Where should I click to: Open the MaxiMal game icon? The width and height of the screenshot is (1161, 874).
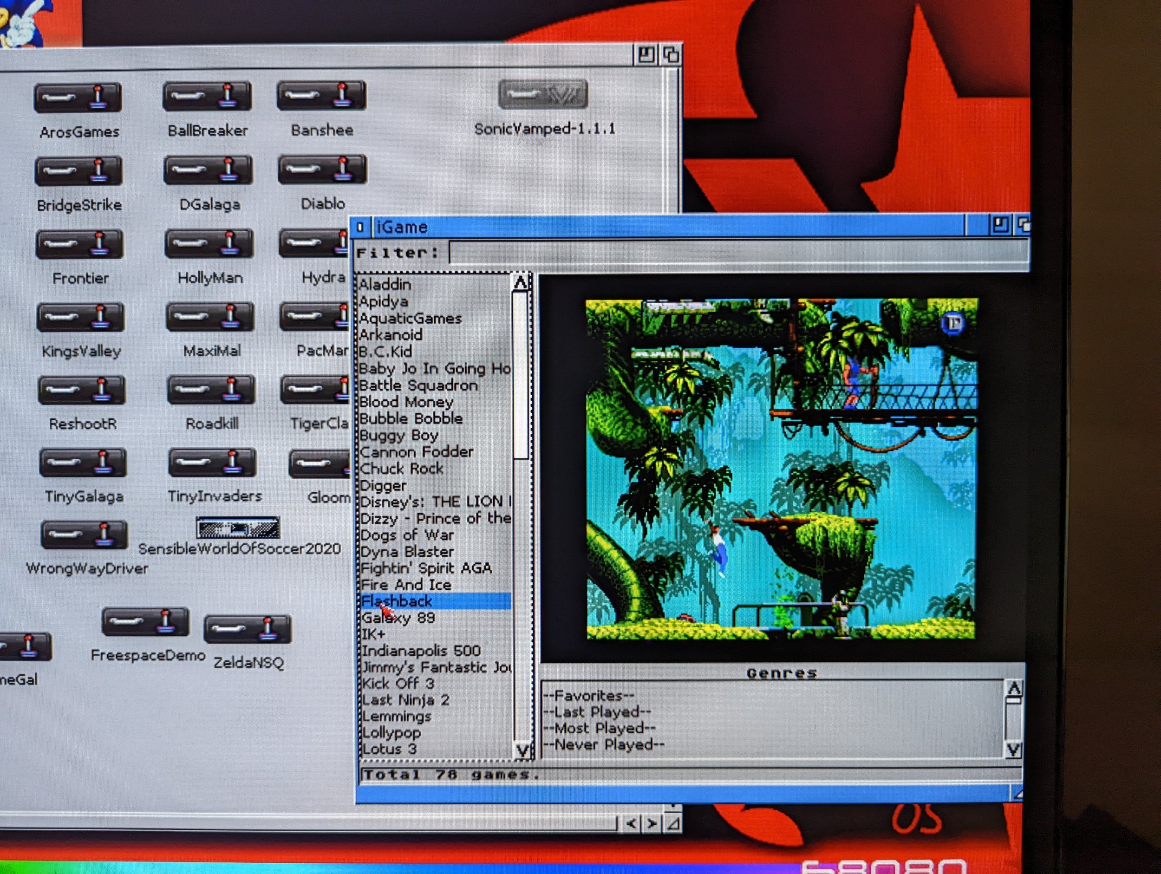[x=210, y=317]
